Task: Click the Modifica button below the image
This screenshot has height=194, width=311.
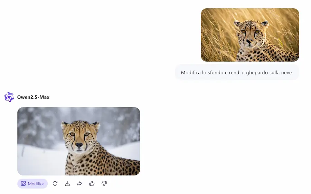Action: pyautogui.click(x=32, y=184)
